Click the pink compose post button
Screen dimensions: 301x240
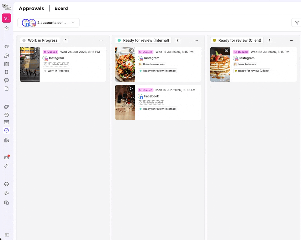(7, 18)
